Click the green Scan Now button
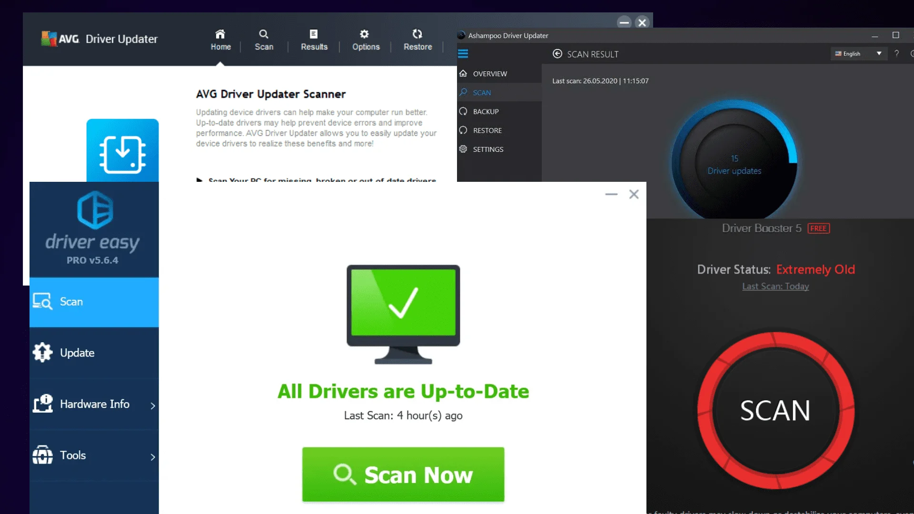Image resolution: width=914 pixels, height=514 pixels. point(403,474)
